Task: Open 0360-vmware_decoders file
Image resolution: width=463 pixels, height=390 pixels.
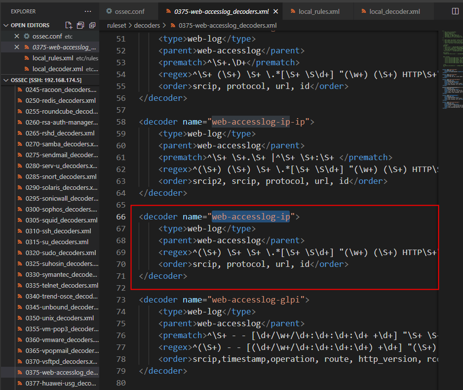Action: pos(50,340)
